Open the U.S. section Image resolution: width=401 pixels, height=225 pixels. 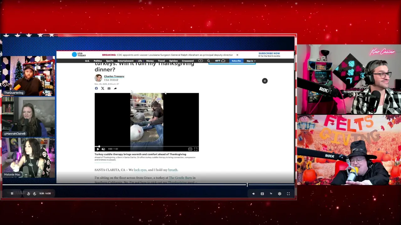tap(87, 61)
